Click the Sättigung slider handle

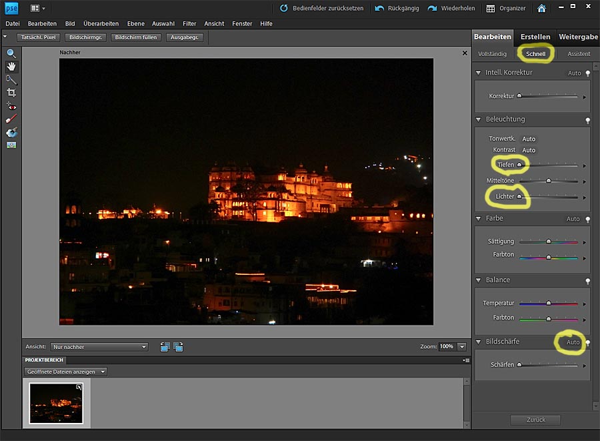point(549,242)
